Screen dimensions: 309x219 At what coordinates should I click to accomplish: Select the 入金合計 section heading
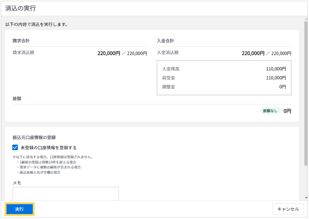tap(165, 41)
